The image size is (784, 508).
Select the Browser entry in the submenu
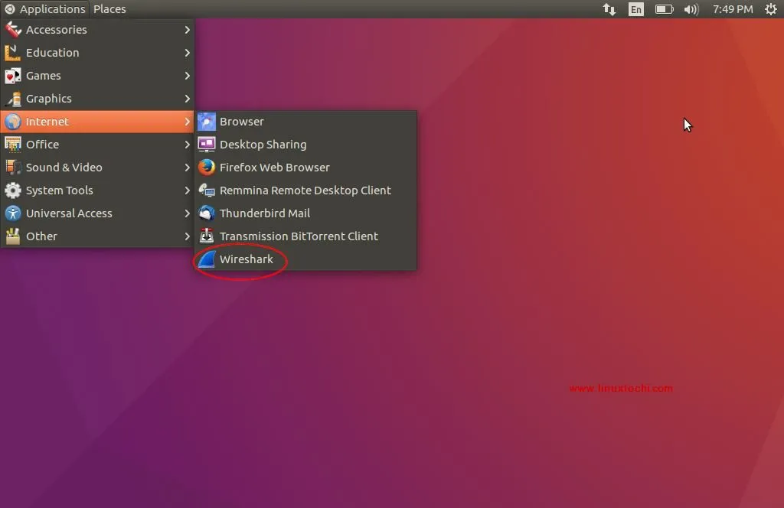coord(242,121)
